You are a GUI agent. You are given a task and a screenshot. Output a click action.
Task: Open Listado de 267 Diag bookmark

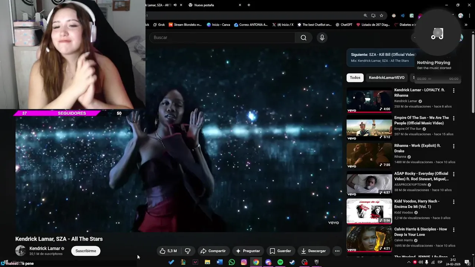[x=373, y=25]
